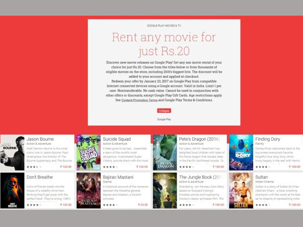This screenshot has height=227, width=303.
Task: Open the Finding Dory poster thumbnail
Action: click(x=241, y=152)
